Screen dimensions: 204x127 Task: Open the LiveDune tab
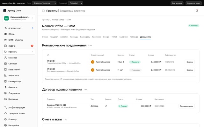(124, 37)
